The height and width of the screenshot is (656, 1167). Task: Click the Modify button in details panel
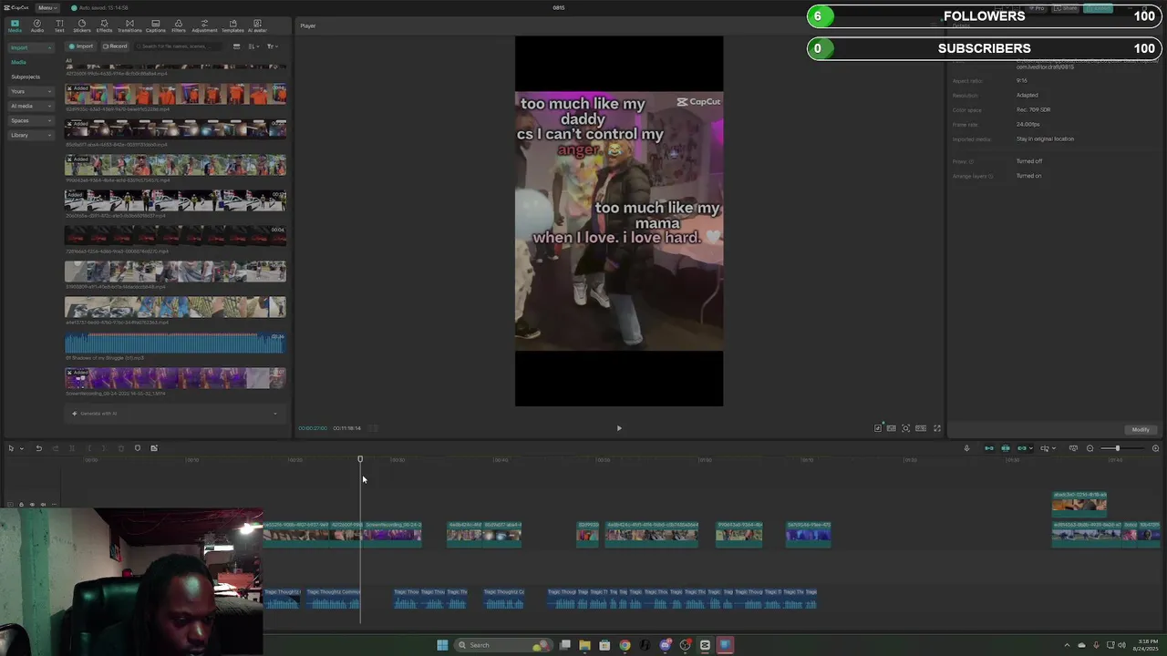point(1141,429)
